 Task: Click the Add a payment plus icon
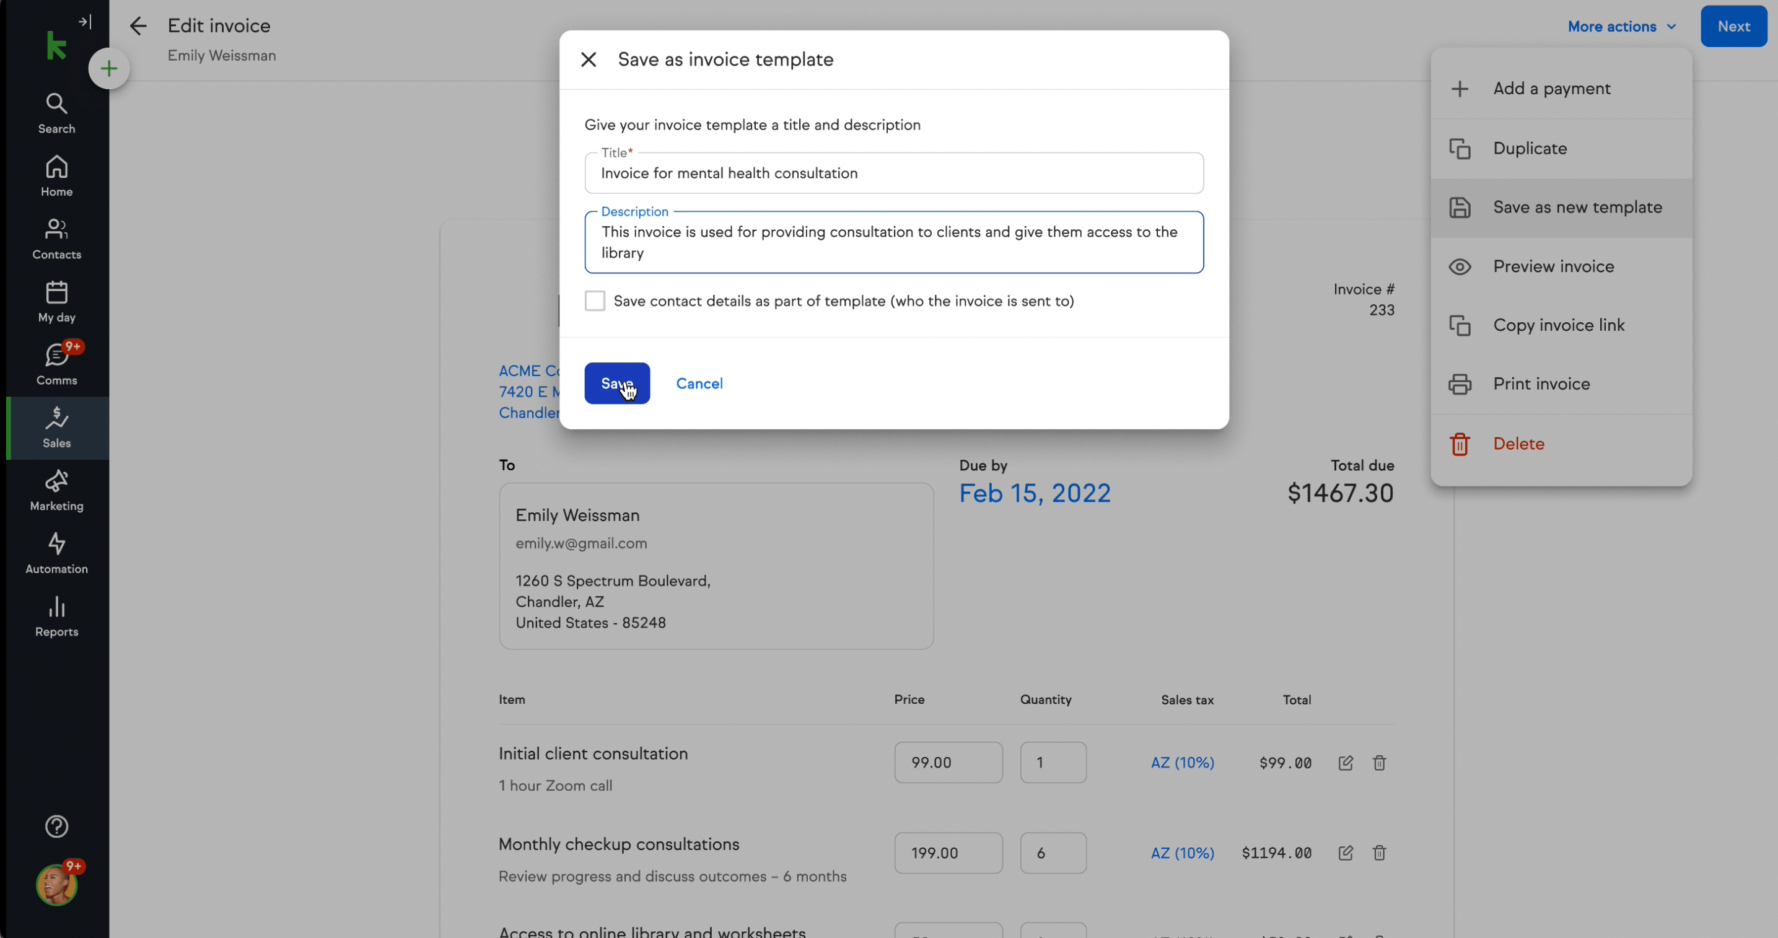pos(1459,89)
